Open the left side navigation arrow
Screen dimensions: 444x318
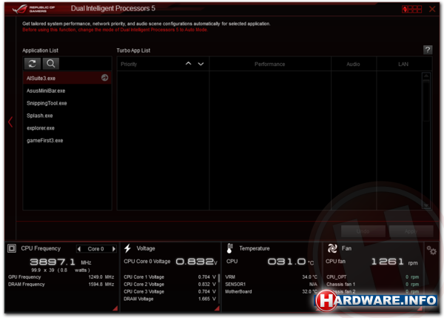click(x=10, y=122)
